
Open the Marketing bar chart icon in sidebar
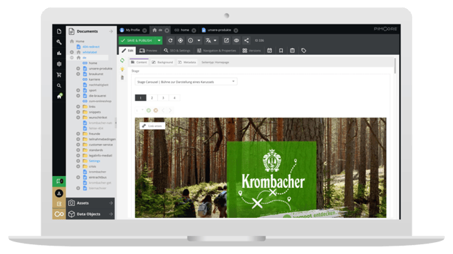[59, 53]
